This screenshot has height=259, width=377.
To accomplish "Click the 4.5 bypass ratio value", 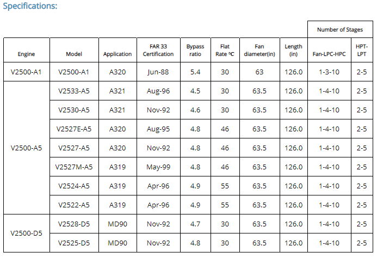I will tap(195, 91).
